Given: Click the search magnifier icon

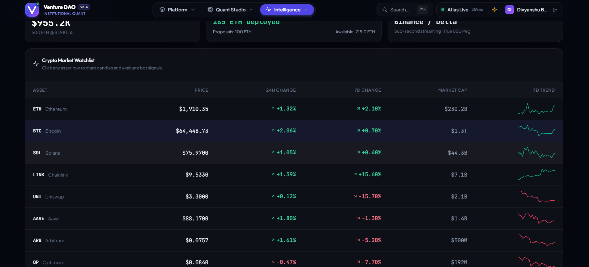Looking at the screenshot, I should coord(385,10).
